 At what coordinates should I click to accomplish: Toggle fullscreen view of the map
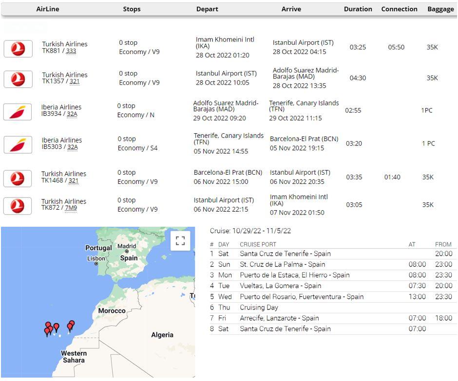pos(180,240)
